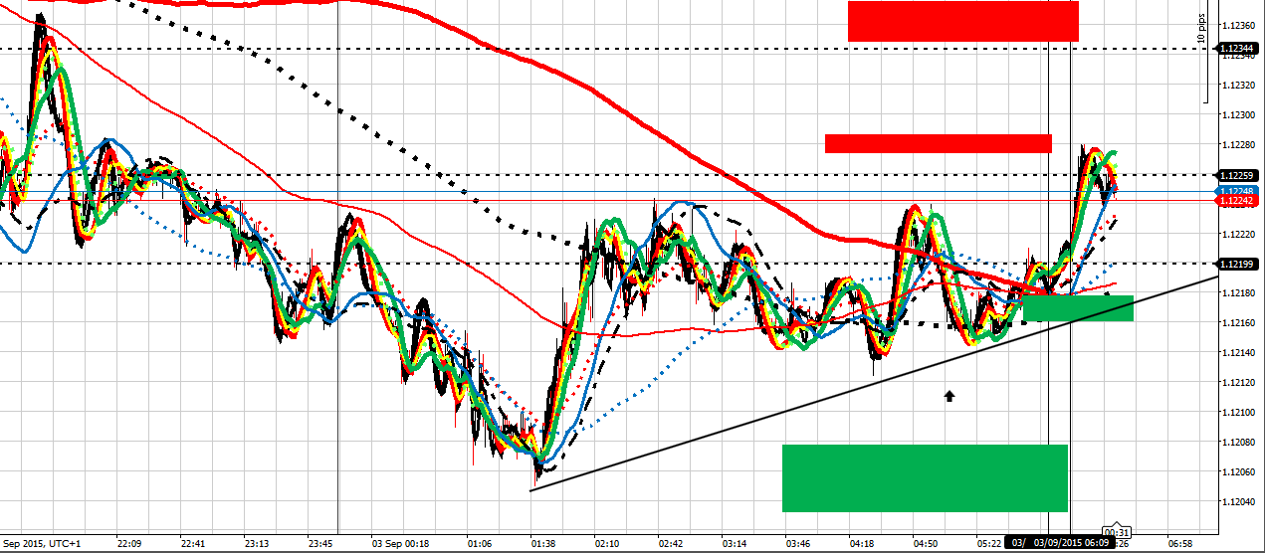
Task: Select the large red rectangle at chart top
Action: click(x=963, y=21)
